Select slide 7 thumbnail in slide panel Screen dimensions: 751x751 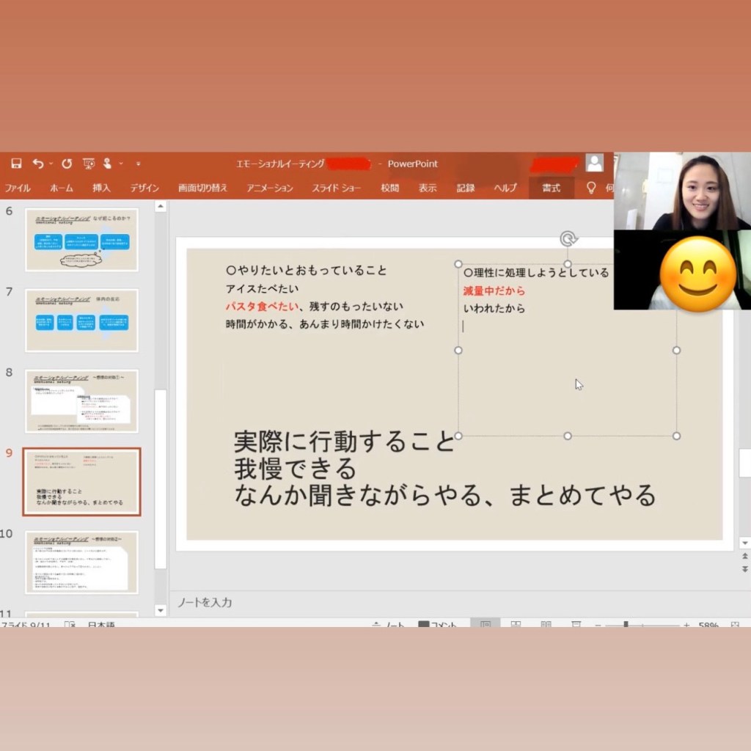point(81,320)
